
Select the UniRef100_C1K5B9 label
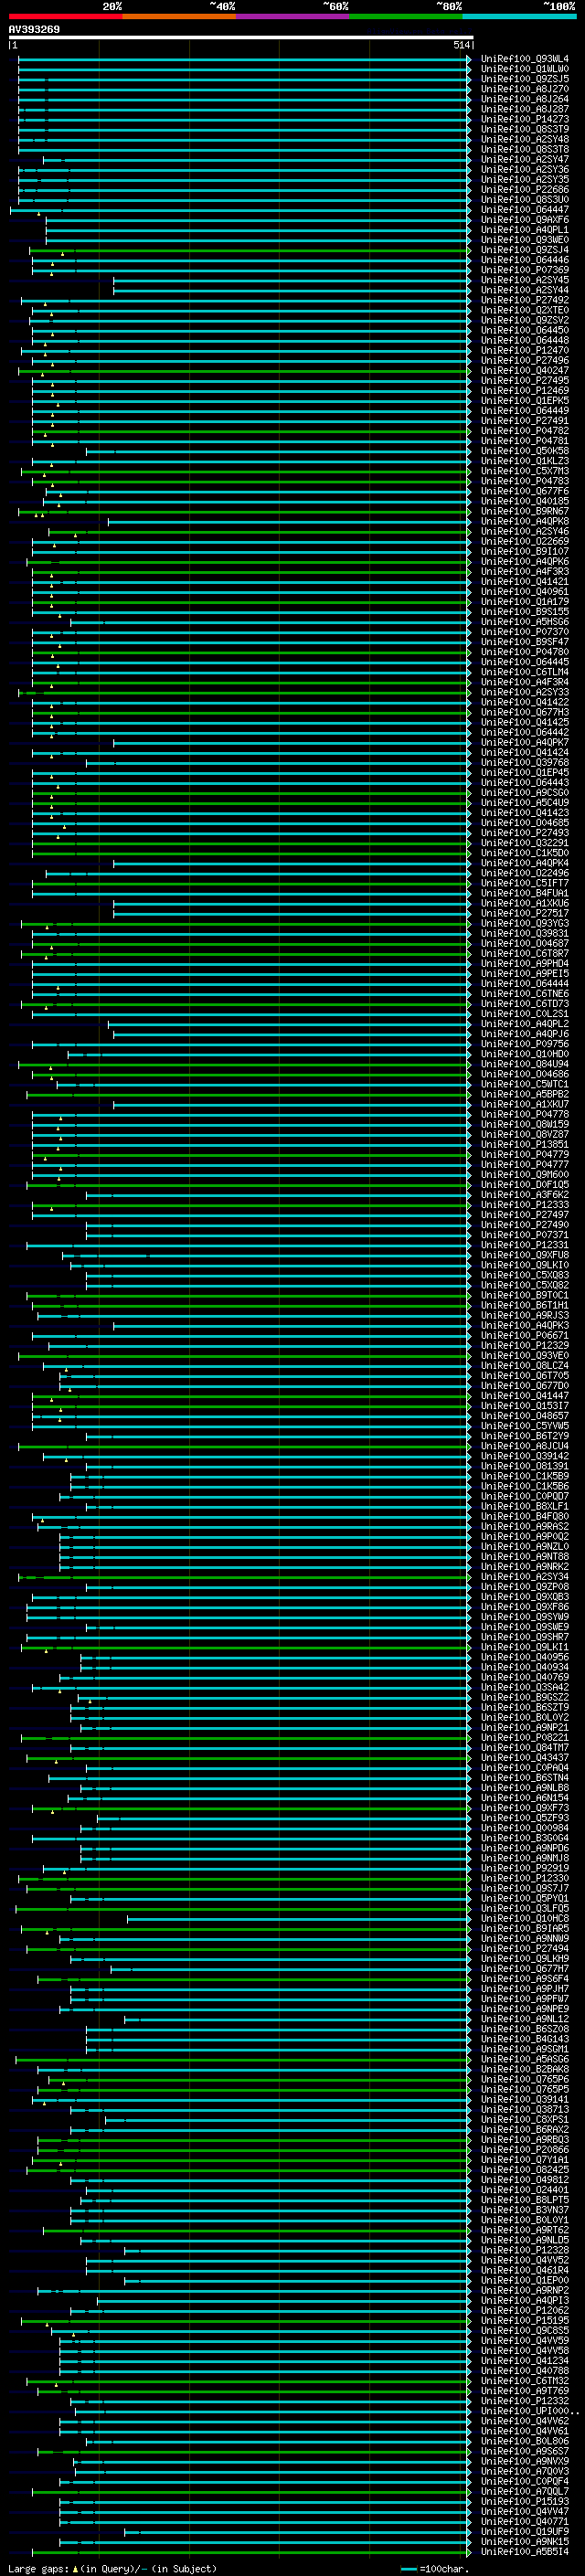[525, 1477]
